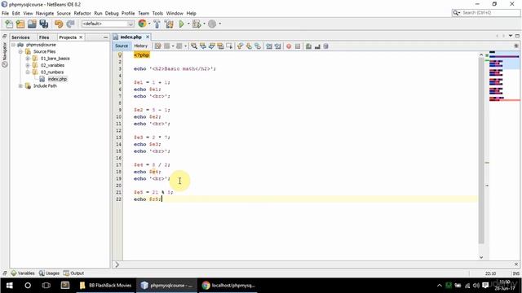
Task: Toggle Bookmark in the editor toolbar
Action: (x=258, y=46)
